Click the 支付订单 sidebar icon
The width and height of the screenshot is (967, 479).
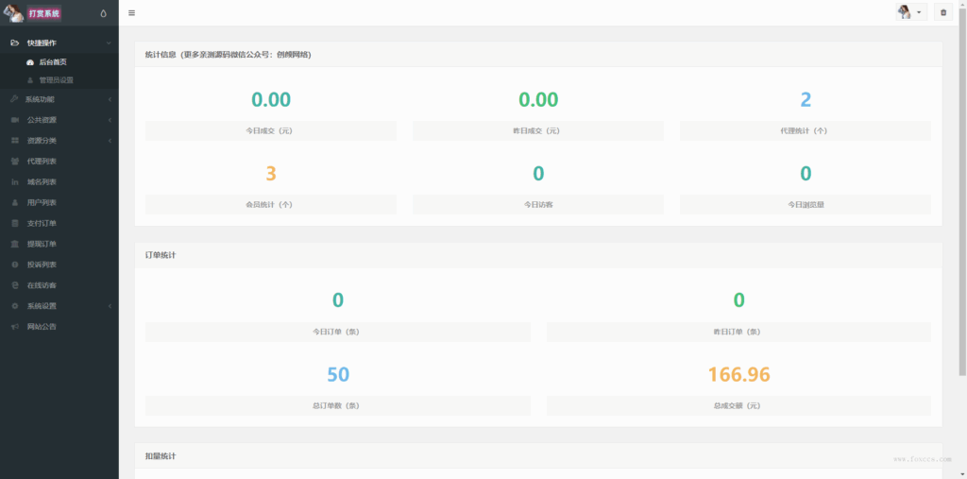[x=14, y=224]
